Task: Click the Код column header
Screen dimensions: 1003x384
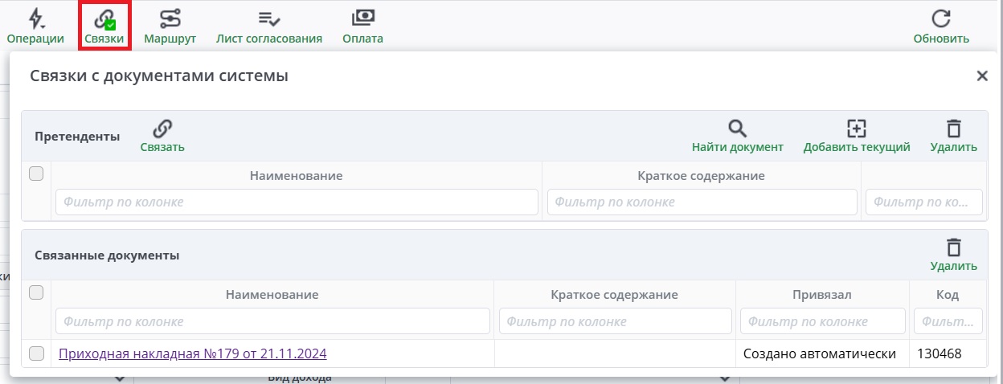Action: coord(948,295)
